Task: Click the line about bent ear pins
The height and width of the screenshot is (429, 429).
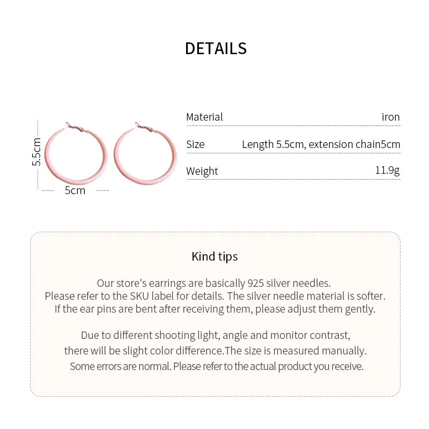Action: click(214, 309)
